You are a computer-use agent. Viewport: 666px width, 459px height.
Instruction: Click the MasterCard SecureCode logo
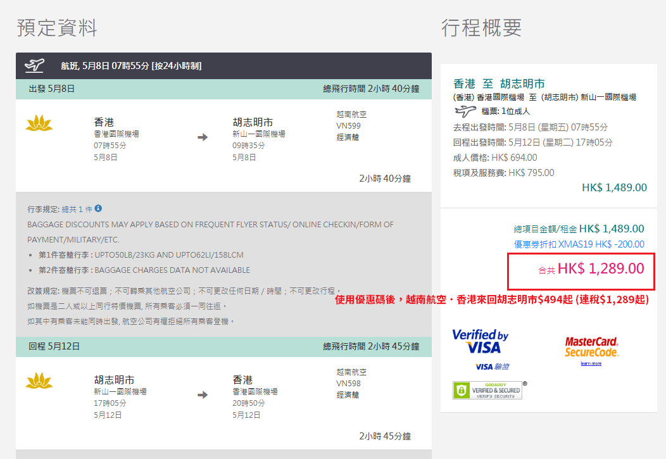pos(592,347)
